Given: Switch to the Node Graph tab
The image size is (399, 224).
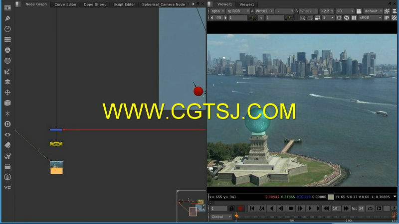Looking at the screenshot, I should [36, 4].
